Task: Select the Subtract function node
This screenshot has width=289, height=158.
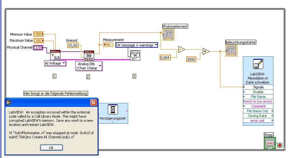Action: (182, 49)
